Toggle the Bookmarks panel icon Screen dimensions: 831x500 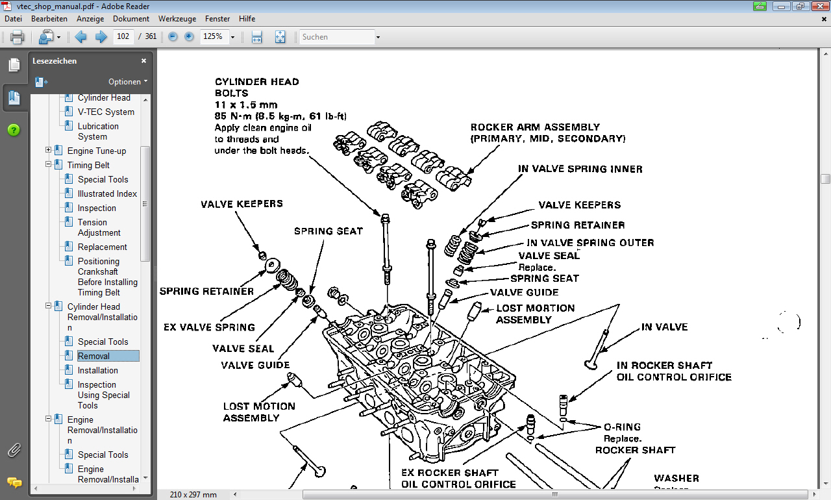(x=14, y=99)
